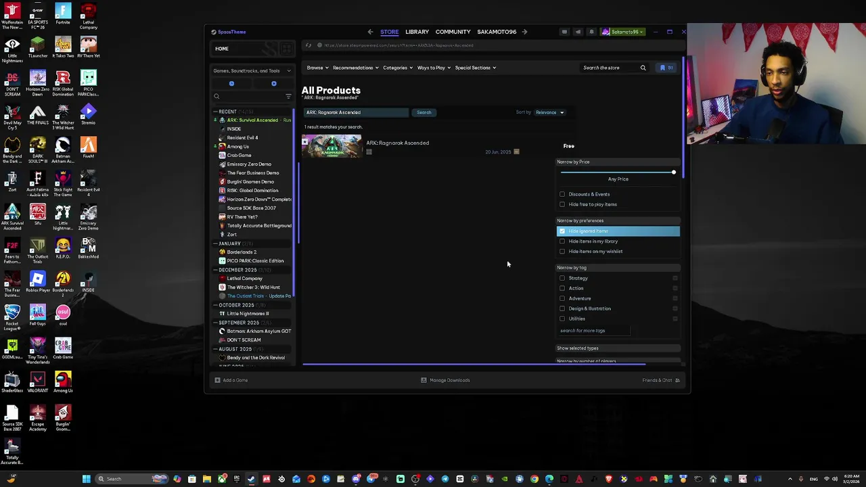Open FiveM desktop shortcut
This screenshot has height=487, width=866.
pos(88,148)
